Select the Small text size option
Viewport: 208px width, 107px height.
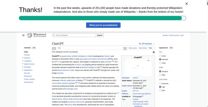[160, 56]
